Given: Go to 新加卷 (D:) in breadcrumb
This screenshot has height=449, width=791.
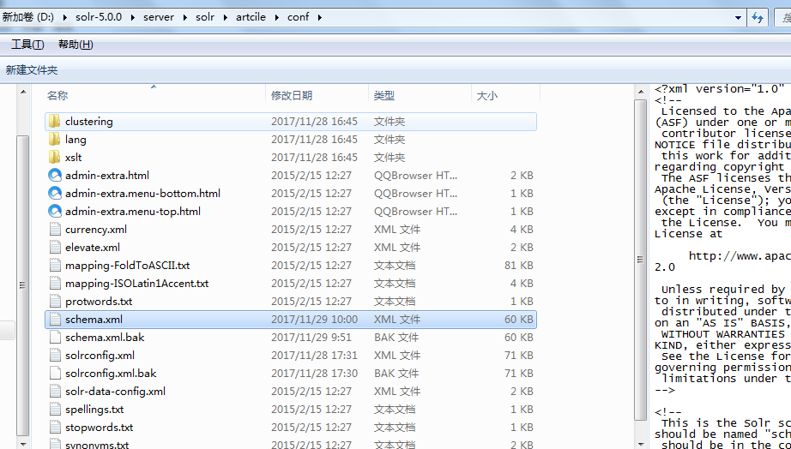Looking at the screenshot, I should point(27,17).
